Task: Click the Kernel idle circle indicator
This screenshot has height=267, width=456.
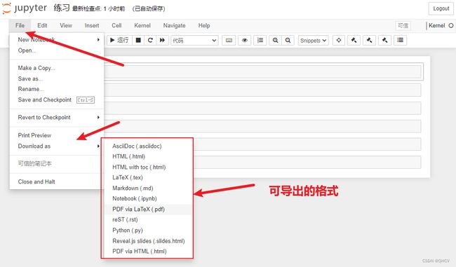Action: tap(451, 25)
